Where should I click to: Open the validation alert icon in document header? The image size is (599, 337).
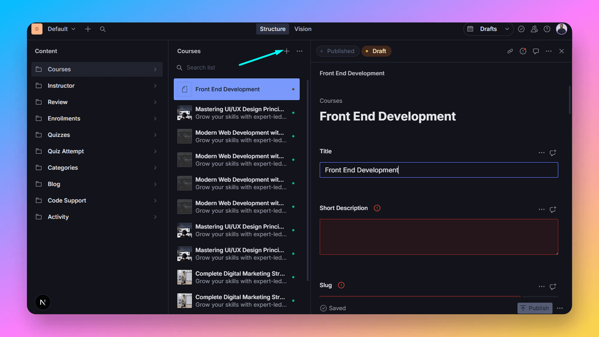(523, 51)
